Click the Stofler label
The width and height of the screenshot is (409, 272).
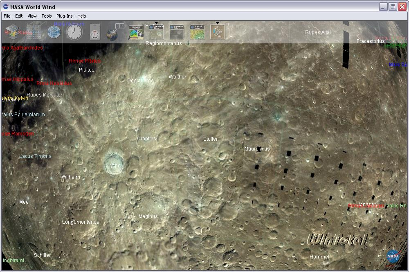[x=211, y=139]
